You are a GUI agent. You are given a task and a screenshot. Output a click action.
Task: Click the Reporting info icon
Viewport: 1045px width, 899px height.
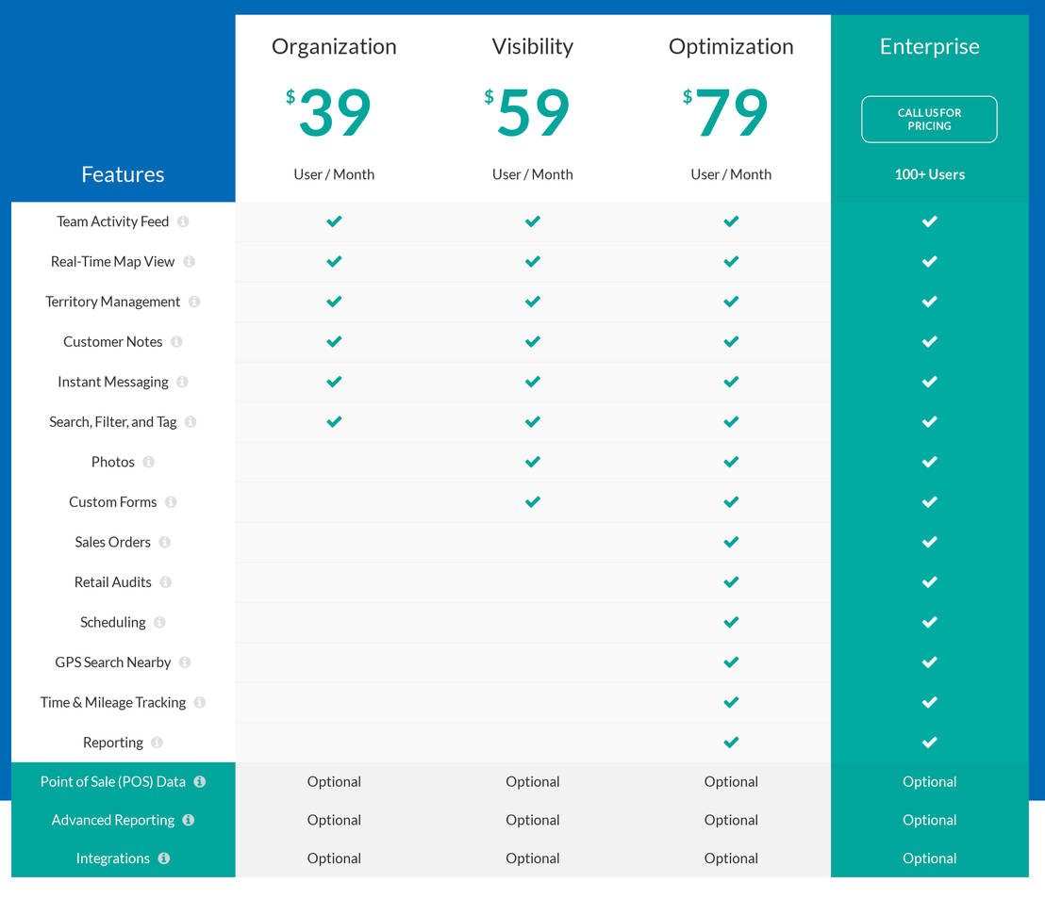click(x=158, y=742)
